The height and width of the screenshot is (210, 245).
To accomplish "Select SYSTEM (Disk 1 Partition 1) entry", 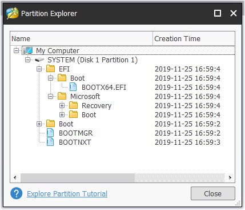I will pyautogui.click(x=93, y=60).
